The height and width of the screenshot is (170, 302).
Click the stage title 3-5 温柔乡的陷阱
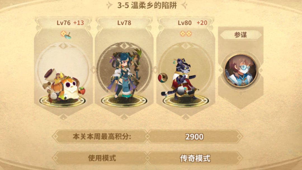[x=147, y=5]
